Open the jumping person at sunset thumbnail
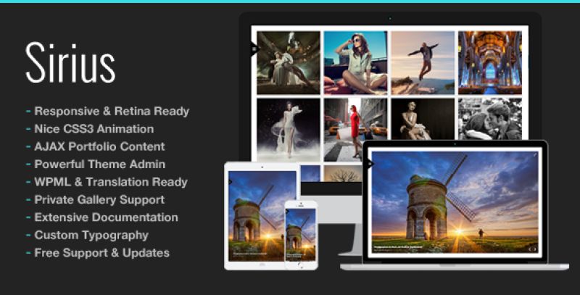The height and width of the screenshot is (295, 580). [423, 62]
